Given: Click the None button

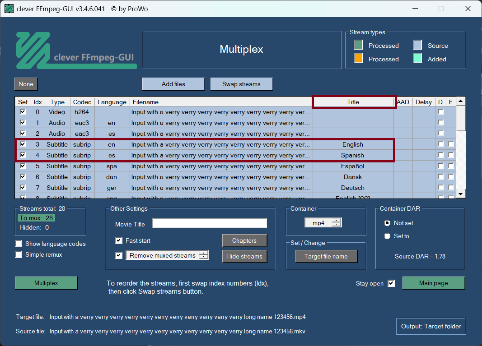Looking at the screenshot, I should point(26,84).
